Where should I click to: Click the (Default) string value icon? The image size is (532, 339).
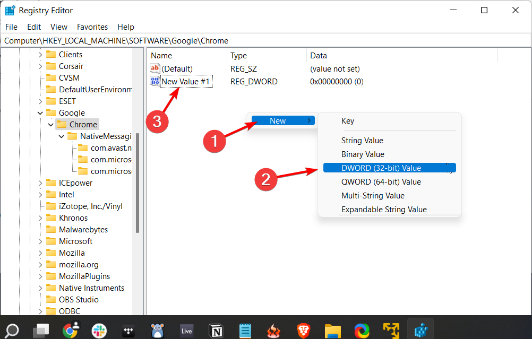click(x=155, y=68)
